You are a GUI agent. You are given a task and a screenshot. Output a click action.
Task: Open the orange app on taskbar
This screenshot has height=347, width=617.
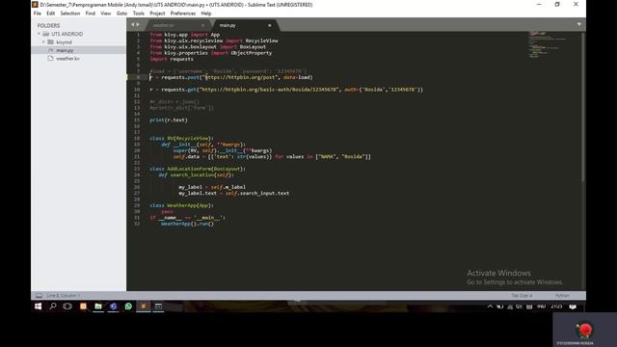click(83, 307)
